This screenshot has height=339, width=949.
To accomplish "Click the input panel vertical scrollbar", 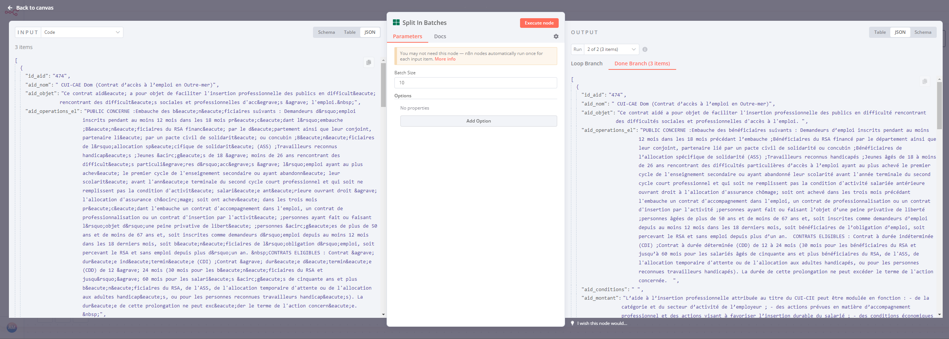I will (x=383, y=85).
